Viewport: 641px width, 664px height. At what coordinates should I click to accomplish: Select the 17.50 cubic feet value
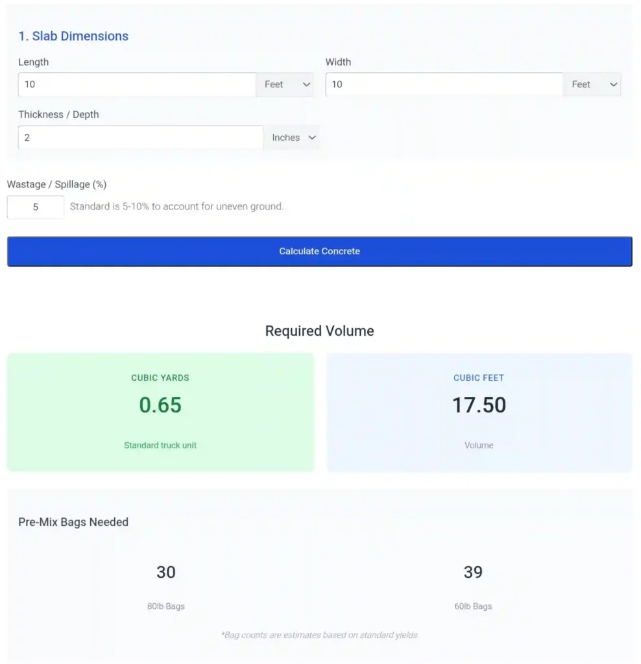(479, 403)
